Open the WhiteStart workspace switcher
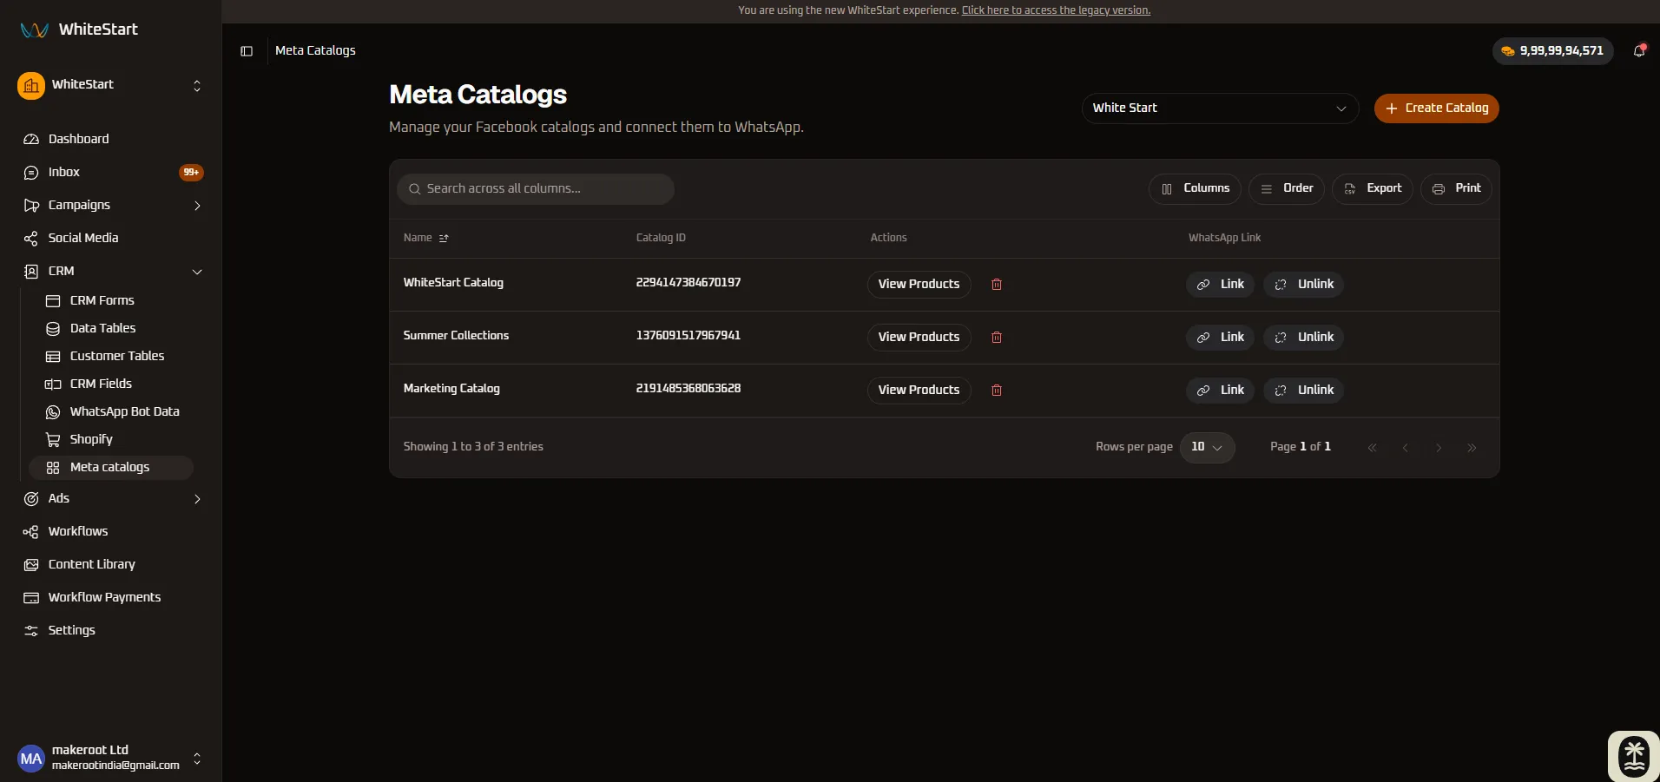Image resolution: width=1660 pixels, height=782 pixels. click(111, 85)
